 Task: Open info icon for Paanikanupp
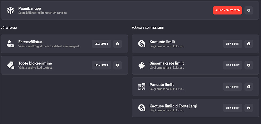coord(248,10)
